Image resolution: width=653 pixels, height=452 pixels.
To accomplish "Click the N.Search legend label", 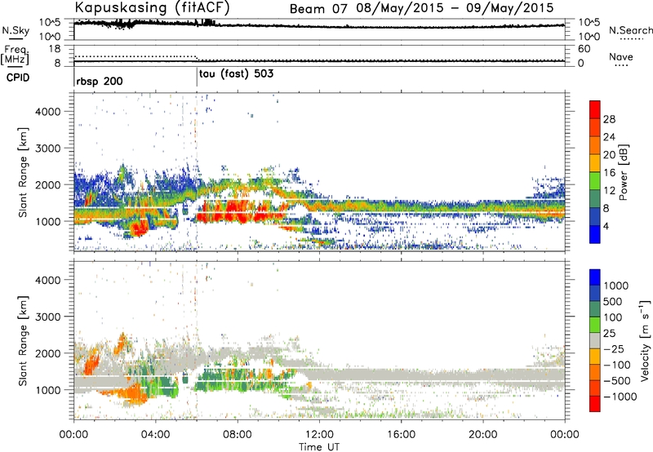I will click(631, 30).
